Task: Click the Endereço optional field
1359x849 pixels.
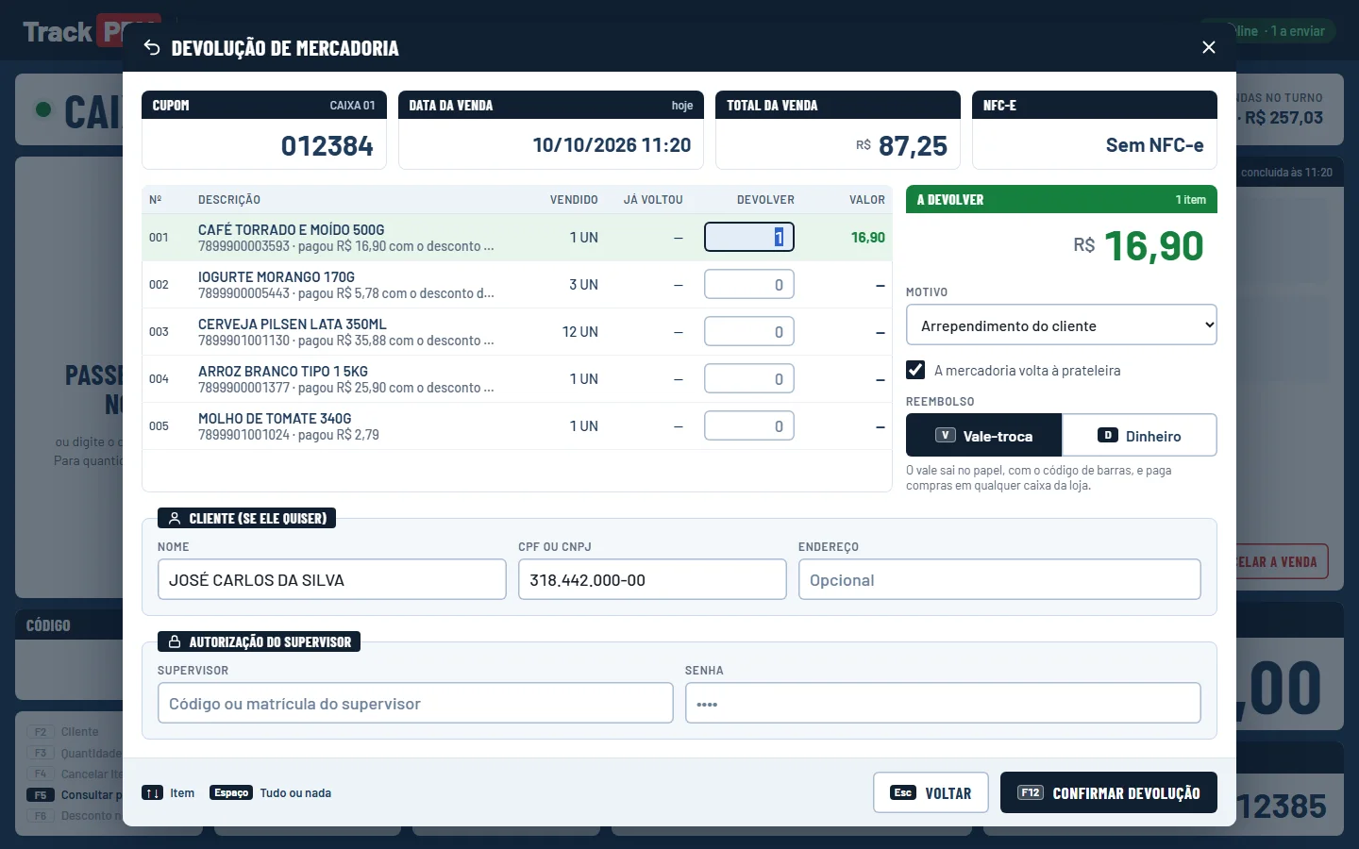Action: pyautogui.click(x=999, y=579)
